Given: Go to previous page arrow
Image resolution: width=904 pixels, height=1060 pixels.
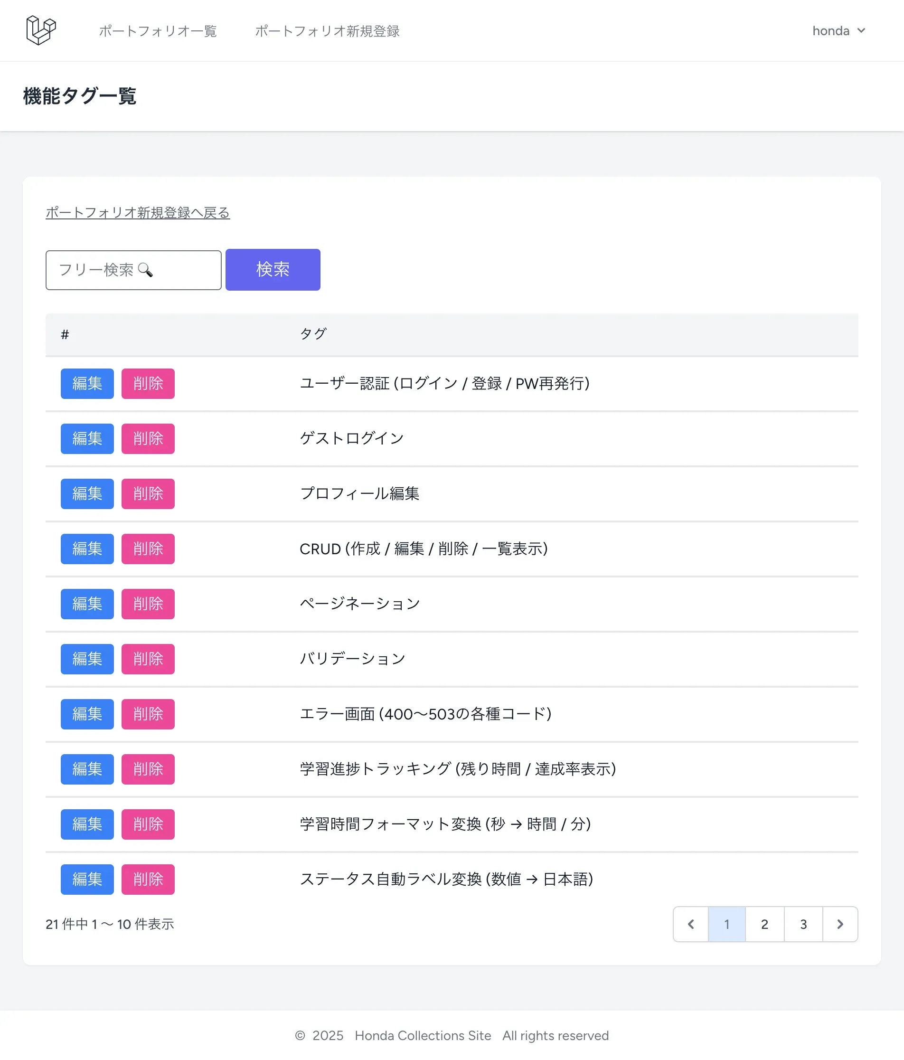Looking at the screenshot, I should coord(691,924).
